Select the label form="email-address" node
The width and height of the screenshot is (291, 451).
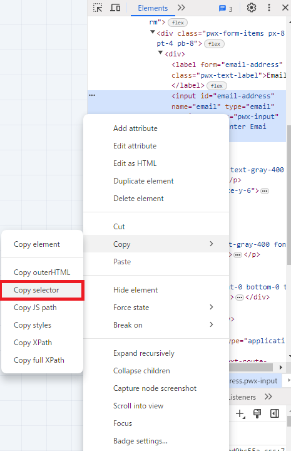[227, 65]
